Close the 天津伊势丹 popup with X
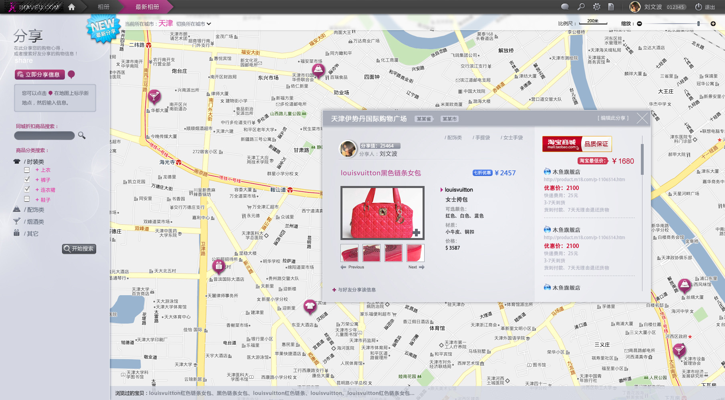 (x=642, y=118)
